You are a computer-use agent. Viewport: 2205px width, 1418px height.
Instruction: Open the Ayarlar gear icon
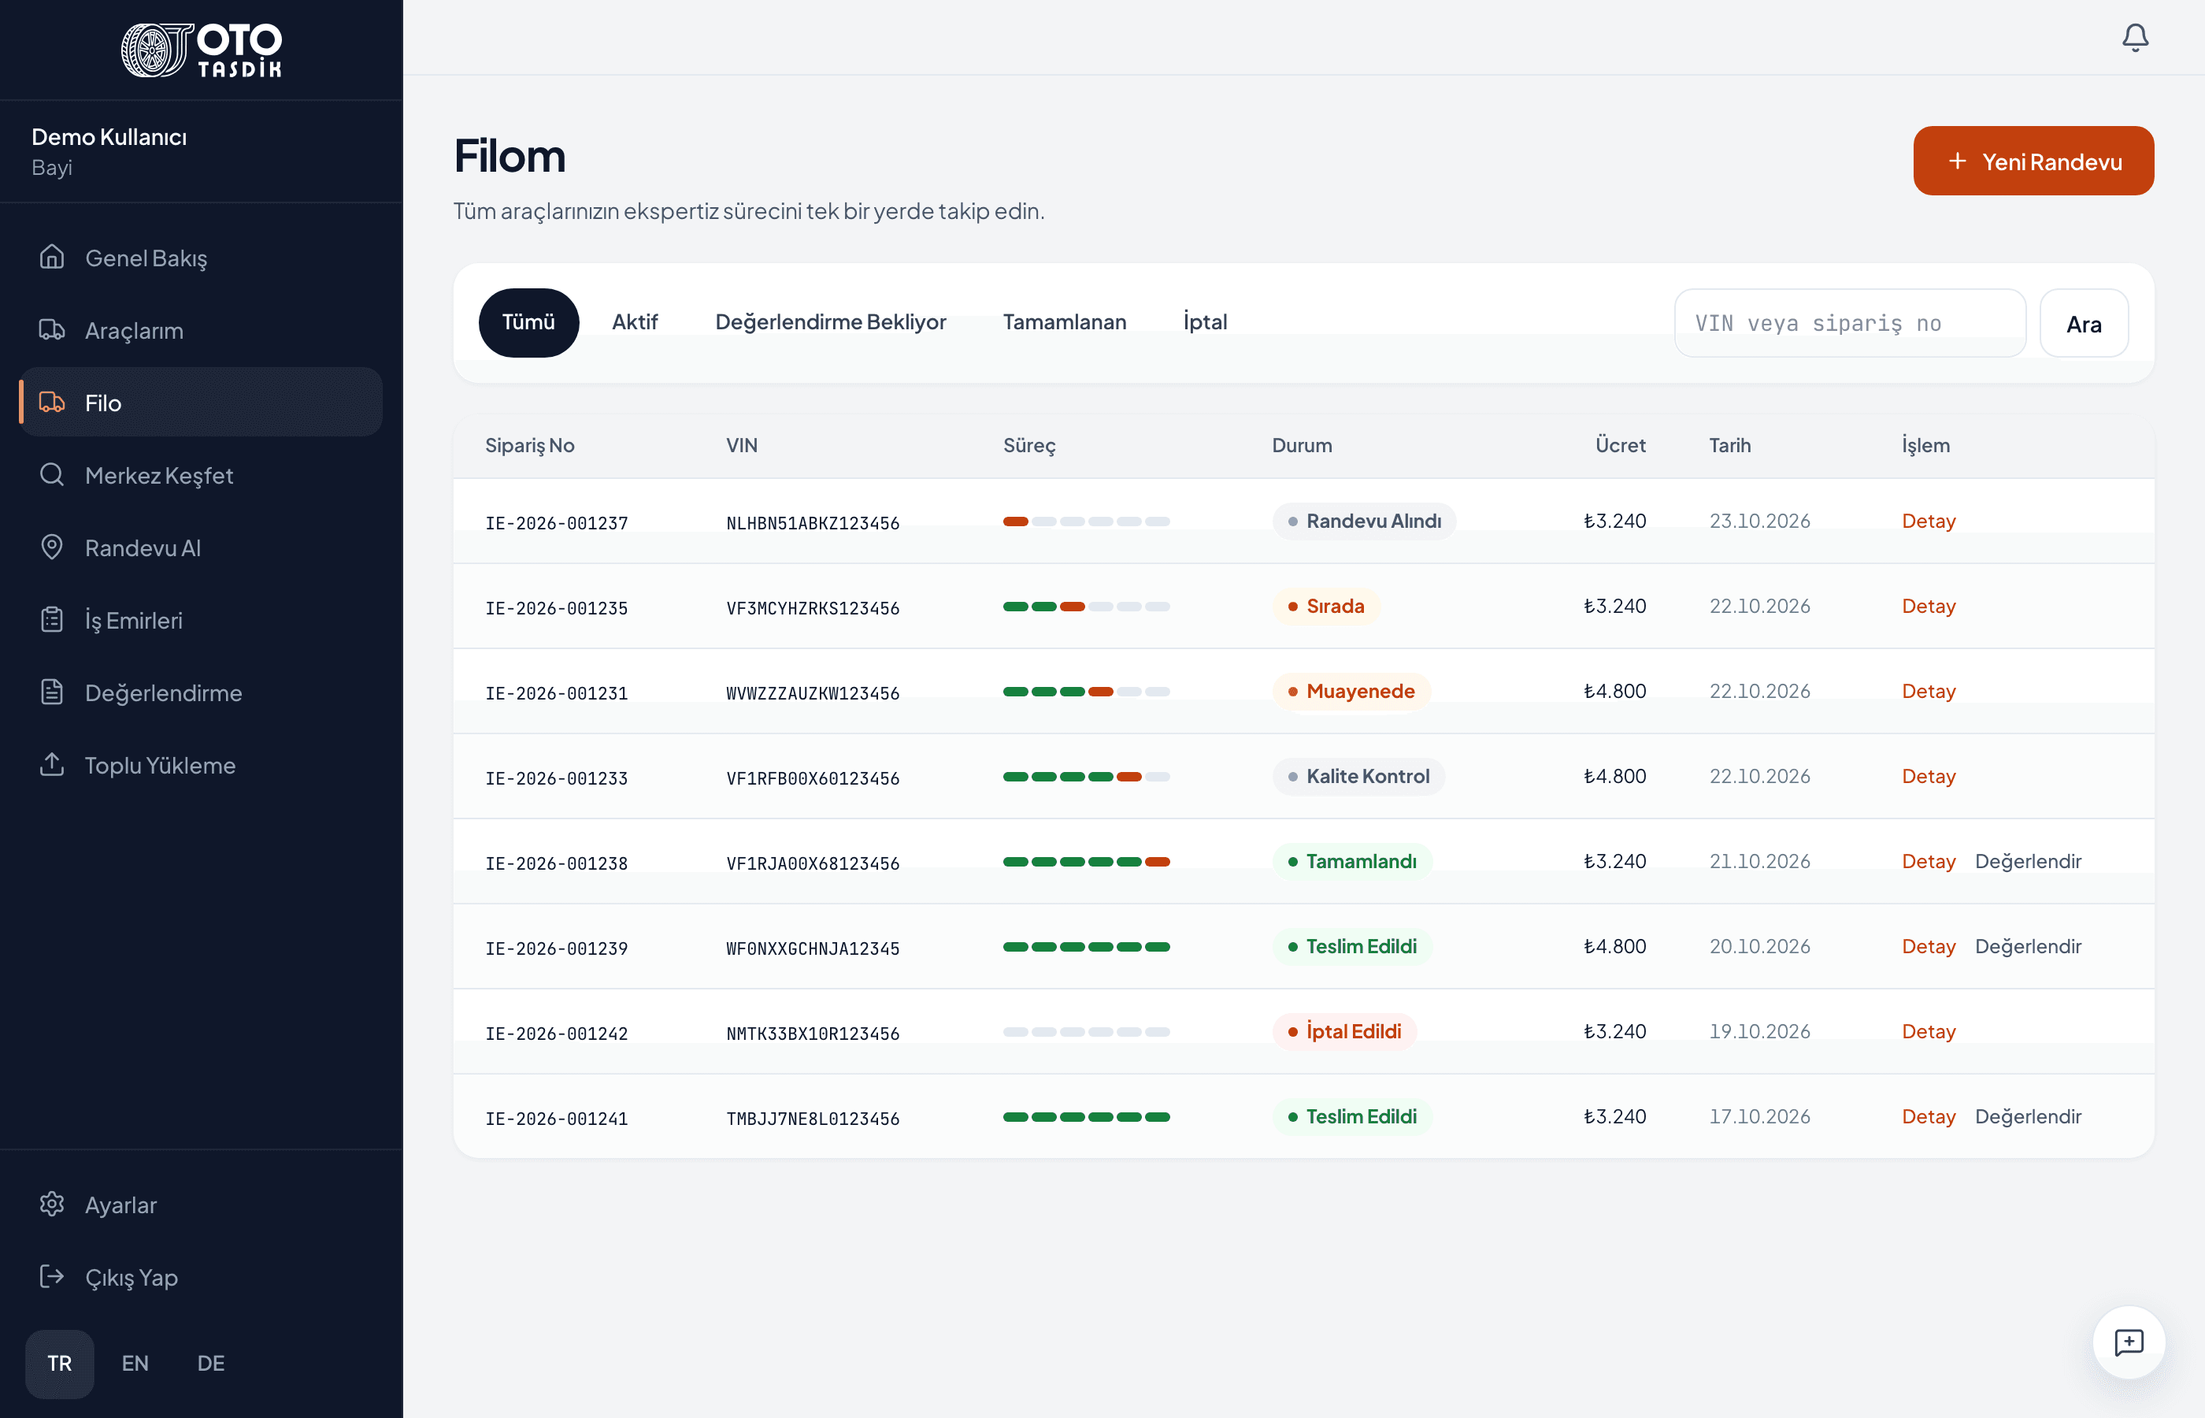pyautogui.click(x=53, y=1205)
